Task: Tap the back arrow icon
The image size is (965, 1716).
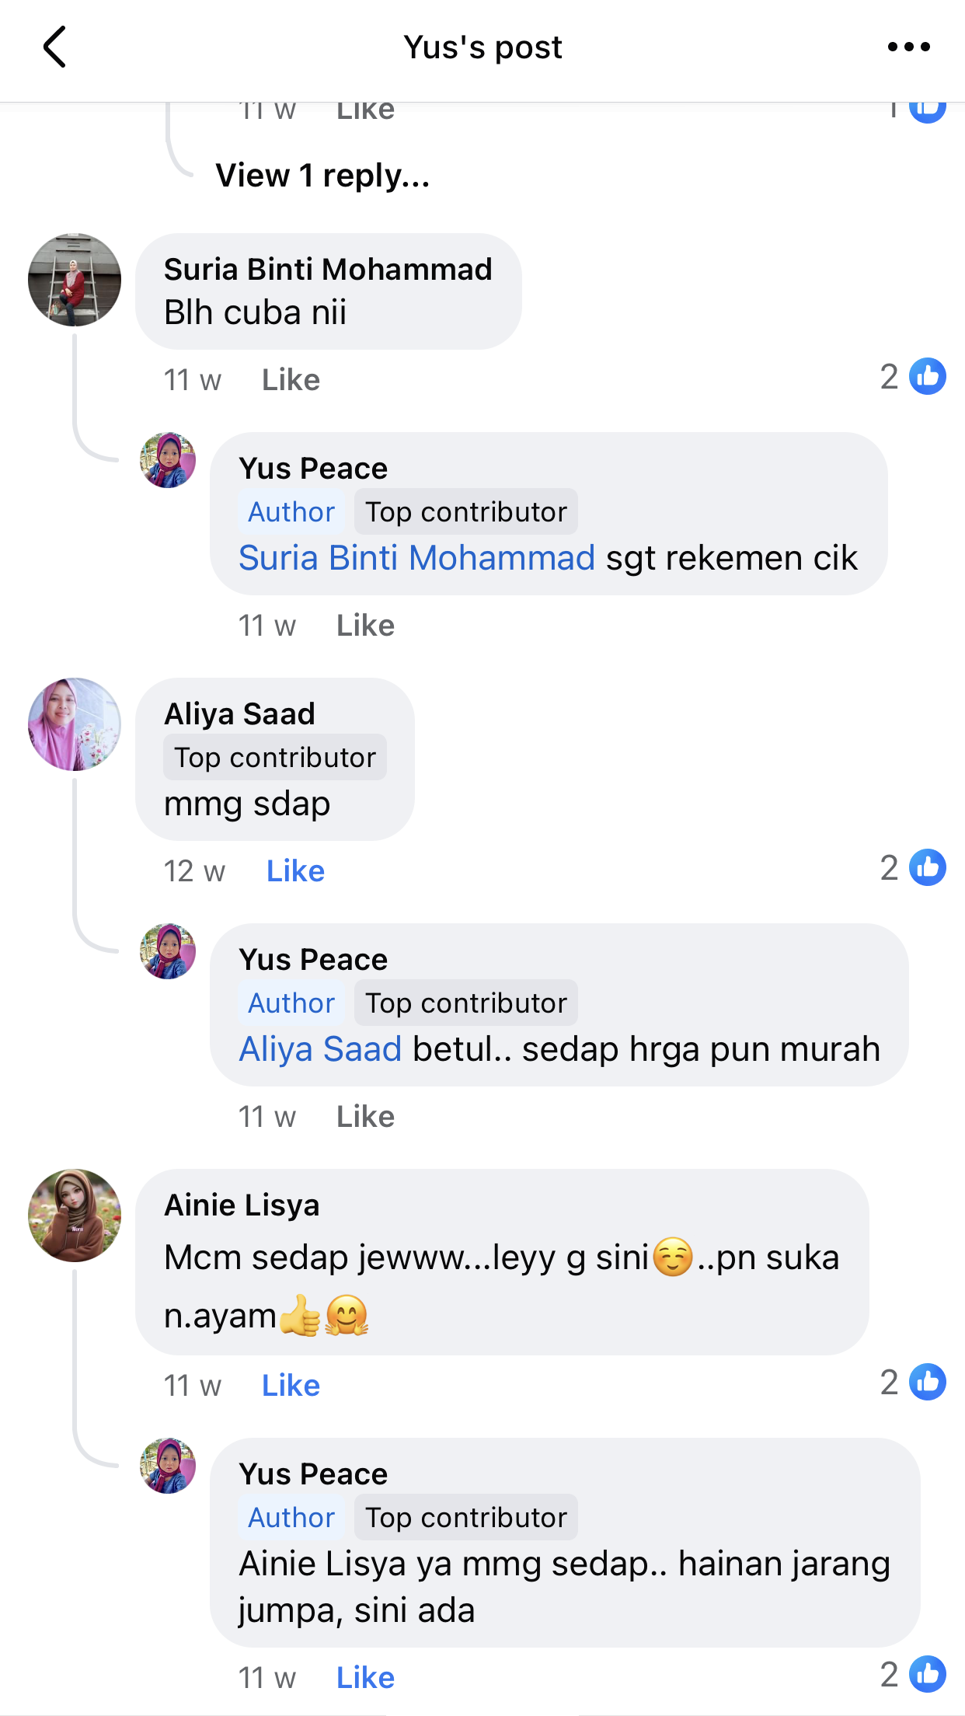Action: click(x=54, y=47)
